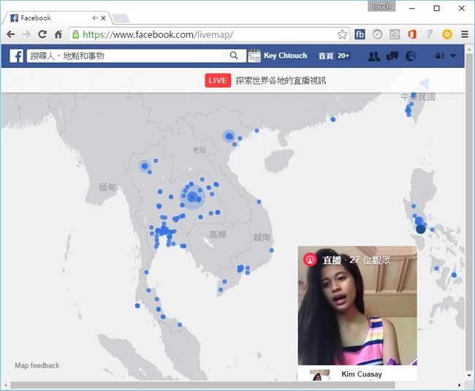Click the privacy shortcuts lock icon
475x391 pixels.
click(x=439, y=56)
